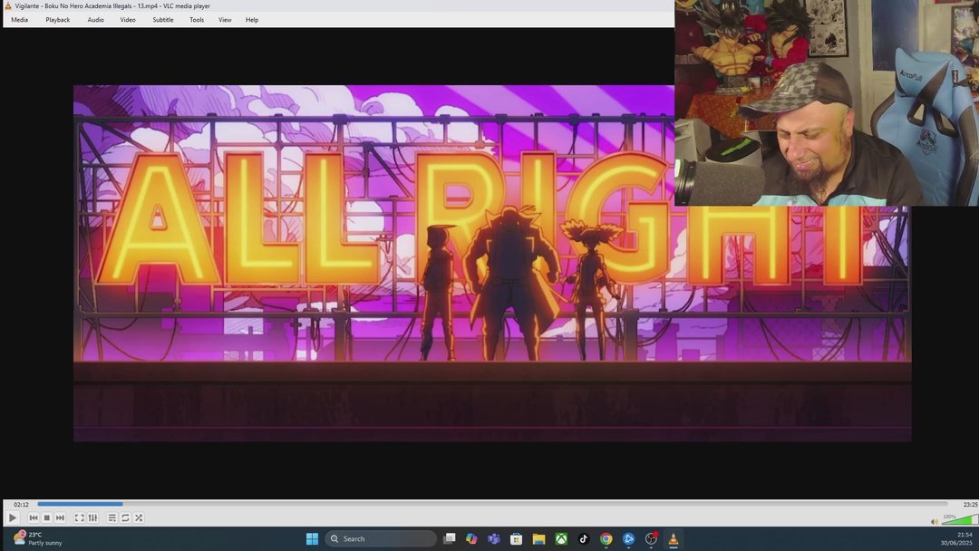Toggle fullscreen video mode in VLC

pyautogui.click(x=80, y=517)
